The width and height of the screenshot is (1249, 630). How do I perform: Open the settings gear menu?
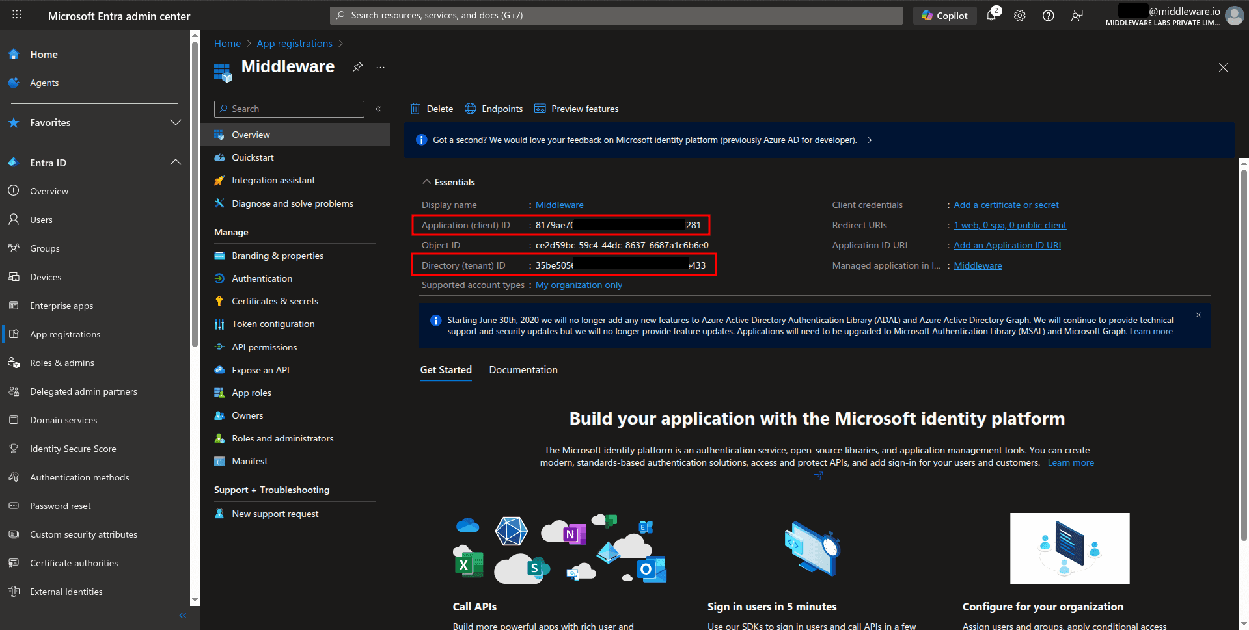point(1019,15)
